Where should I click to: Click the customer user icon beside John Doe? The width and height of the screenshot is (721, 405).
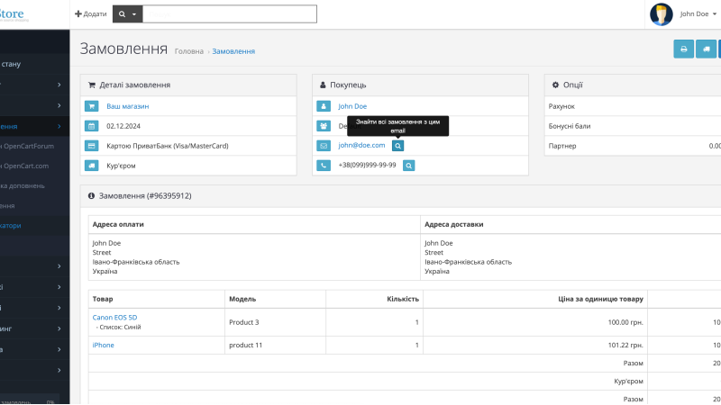[x=324, y=106]
